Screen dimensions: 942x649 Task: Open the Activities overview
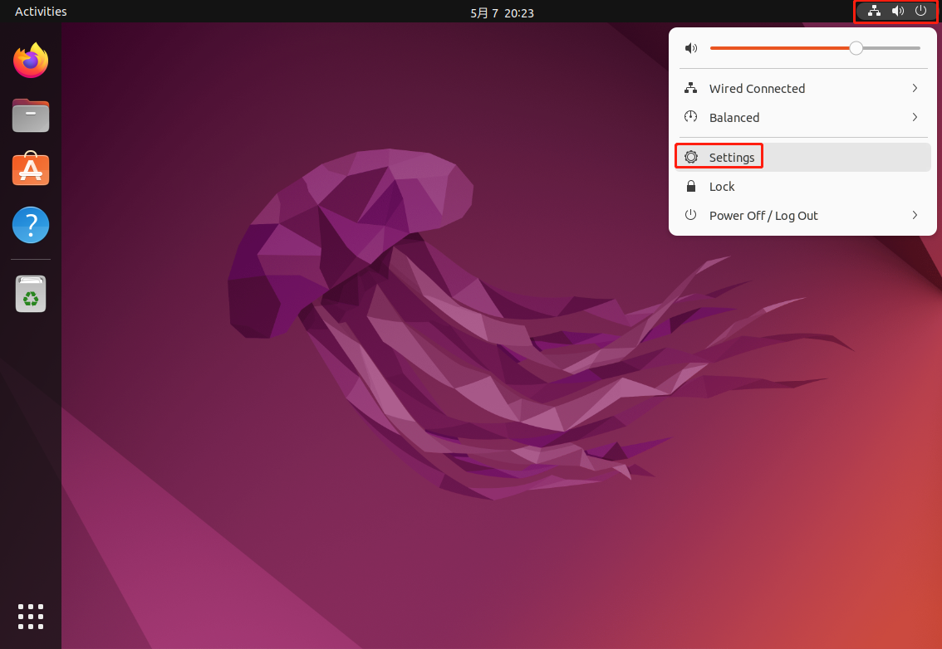[41, 12]
